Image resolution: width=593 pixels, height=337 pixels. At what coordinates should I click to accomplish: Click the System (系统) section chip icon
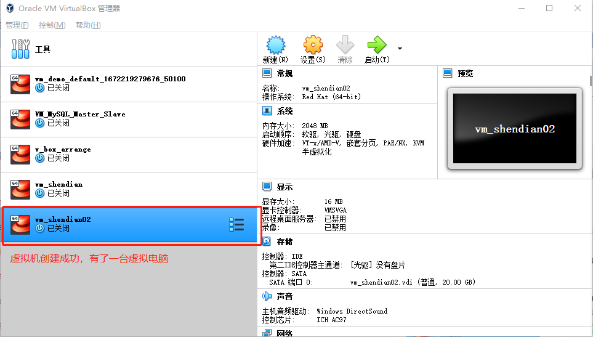pyautogui.click(x=267, y=111)
